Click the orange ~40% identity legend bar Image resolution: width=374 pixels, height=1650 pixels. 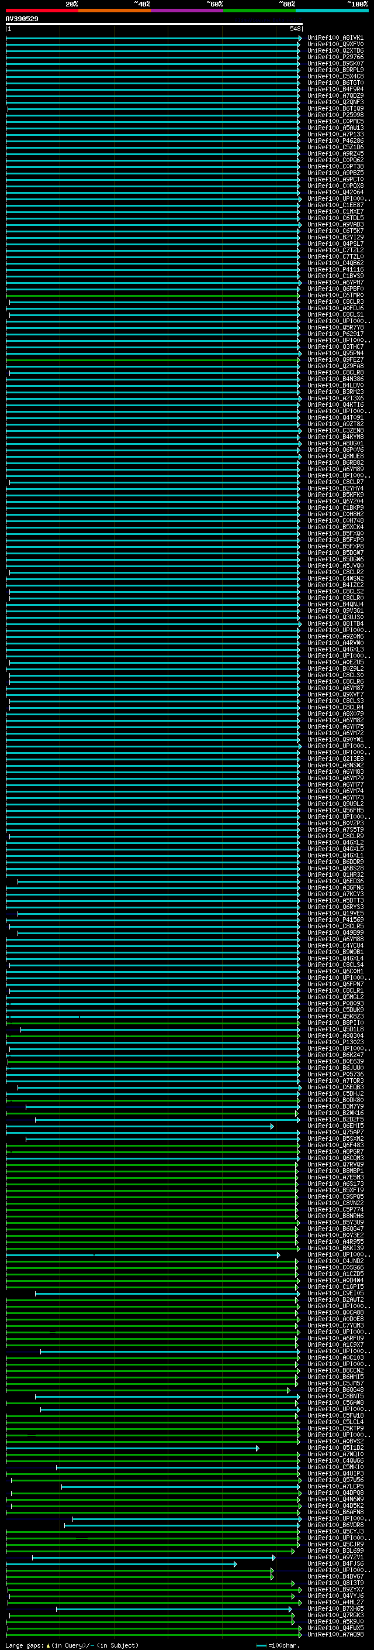pos(115,11)
